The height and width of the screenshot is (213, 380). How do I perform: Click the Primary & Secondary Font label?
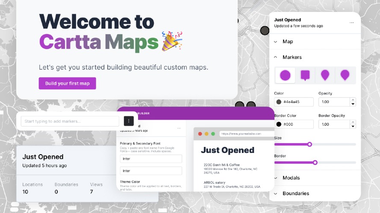(140, 143)
